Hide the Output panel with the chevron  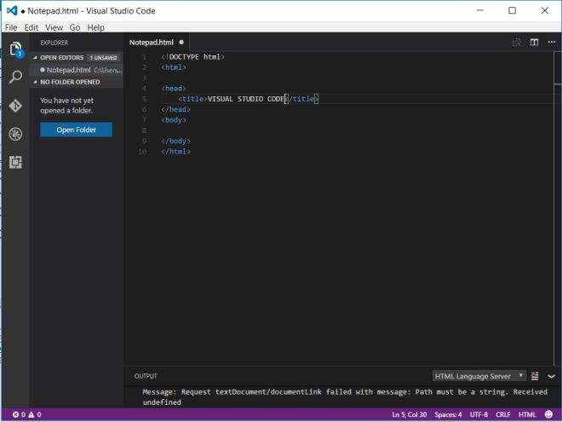pos(551,376)
